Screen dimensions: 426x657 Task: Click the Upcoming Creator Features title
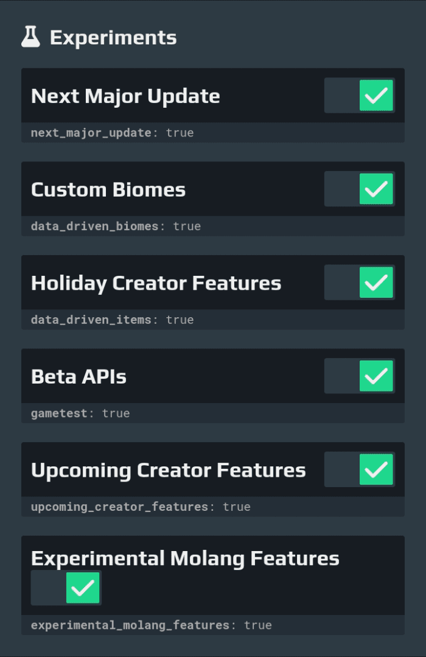pos(169,469)
